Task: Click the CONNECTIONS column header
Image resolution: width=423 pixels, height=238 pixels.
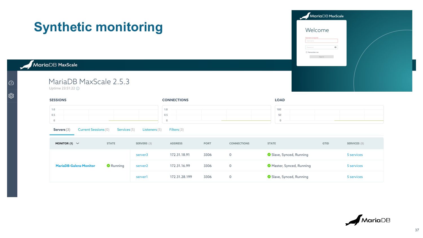Action: (239, 143)
